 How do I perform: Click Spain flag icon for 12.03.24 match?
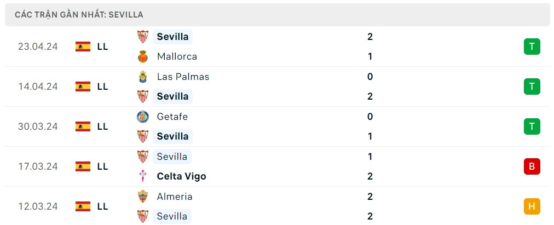pyautogui.click(x=83, y=206)
